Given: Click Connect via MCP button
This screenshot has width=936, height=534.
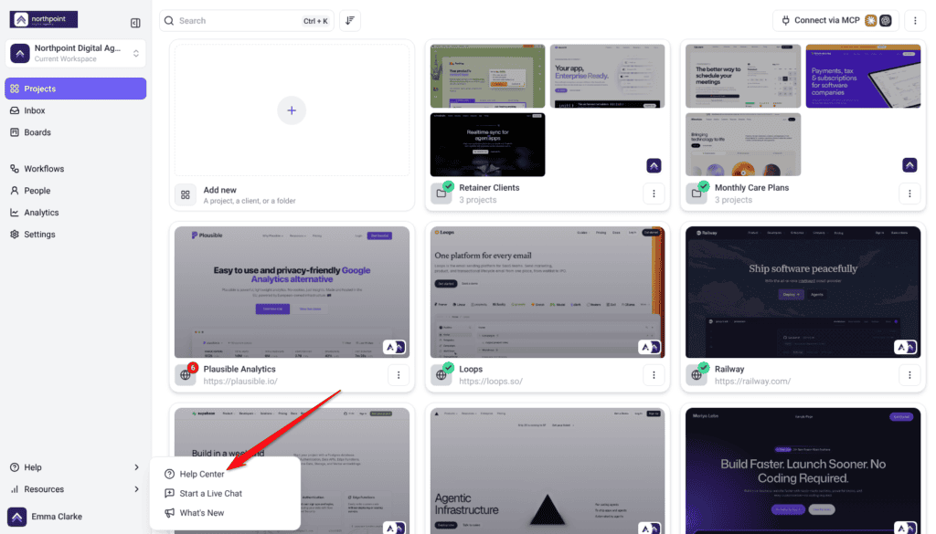Looking at the screenshot, I should tap(835, 20).
